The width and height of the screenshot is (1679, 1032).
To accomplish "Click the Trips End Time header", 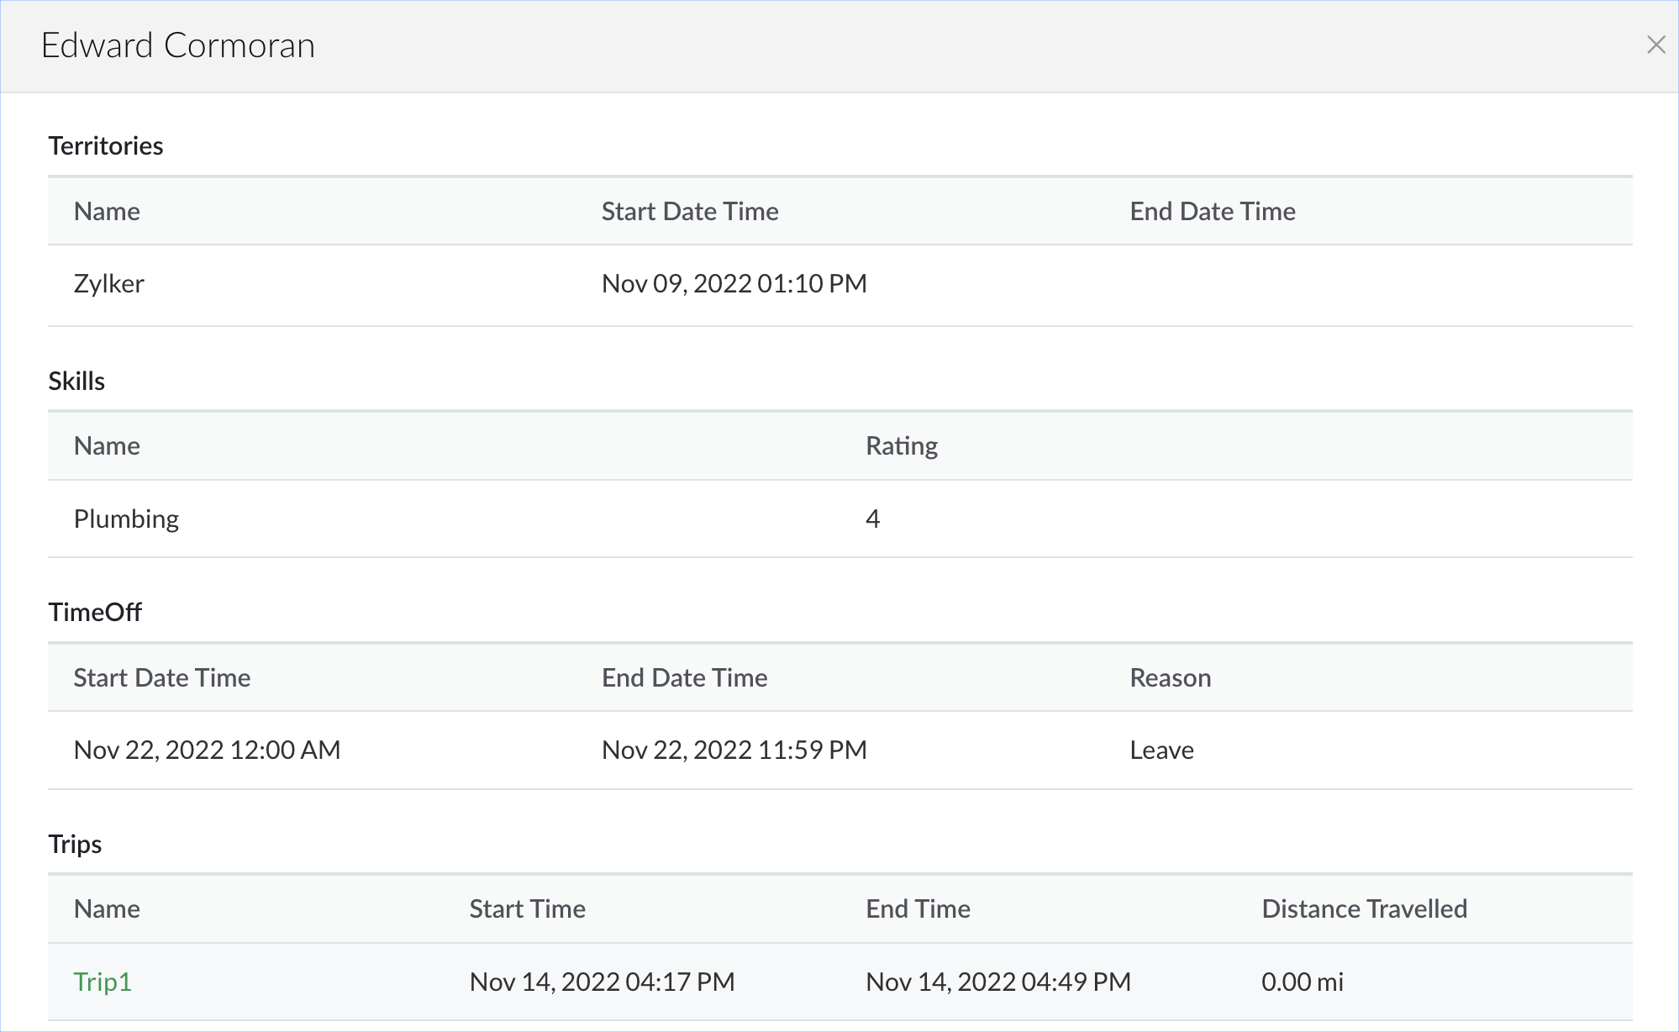I will tap(918, 909).
